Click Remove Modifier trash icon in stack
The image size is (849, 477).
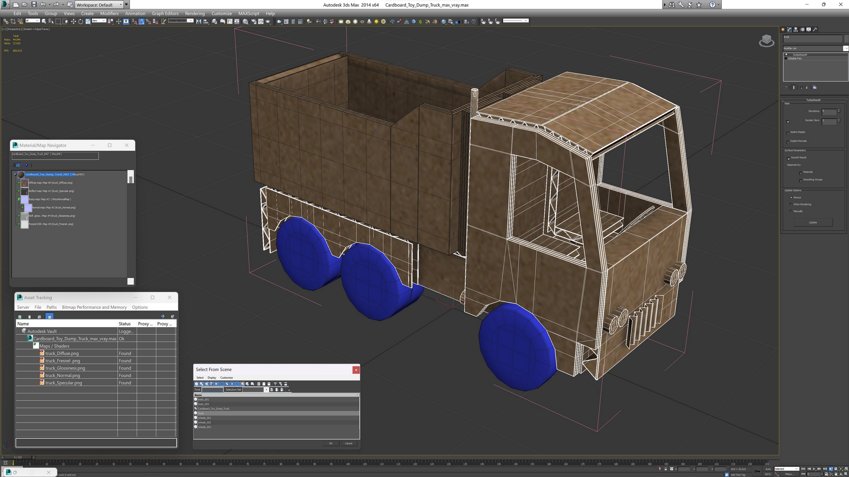pos(807,87)
